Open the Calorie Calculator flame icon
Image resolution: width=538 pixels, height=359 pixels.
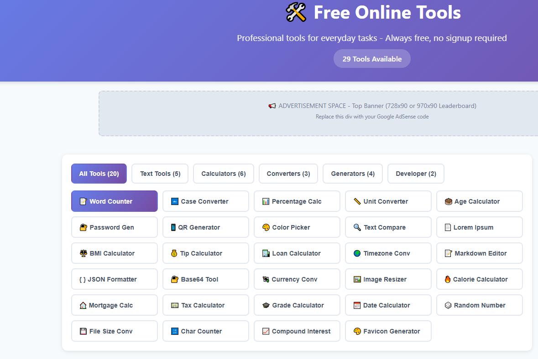point(448,279)
